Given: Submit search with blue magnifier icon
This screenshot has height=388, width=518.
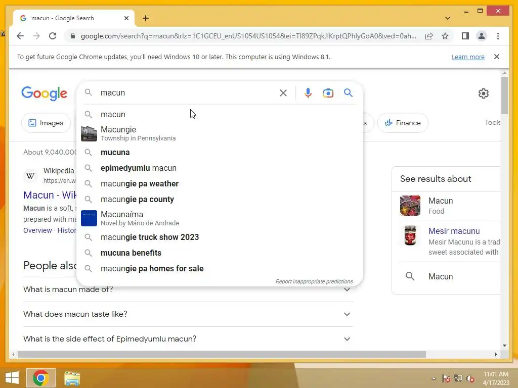Looking at the screenshot, I should 348,93.
